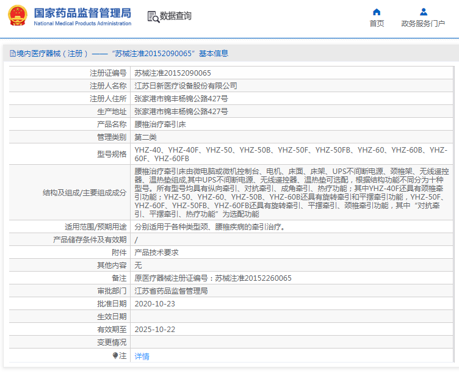Click the 型号规格 model list cell

pos(291,154)
